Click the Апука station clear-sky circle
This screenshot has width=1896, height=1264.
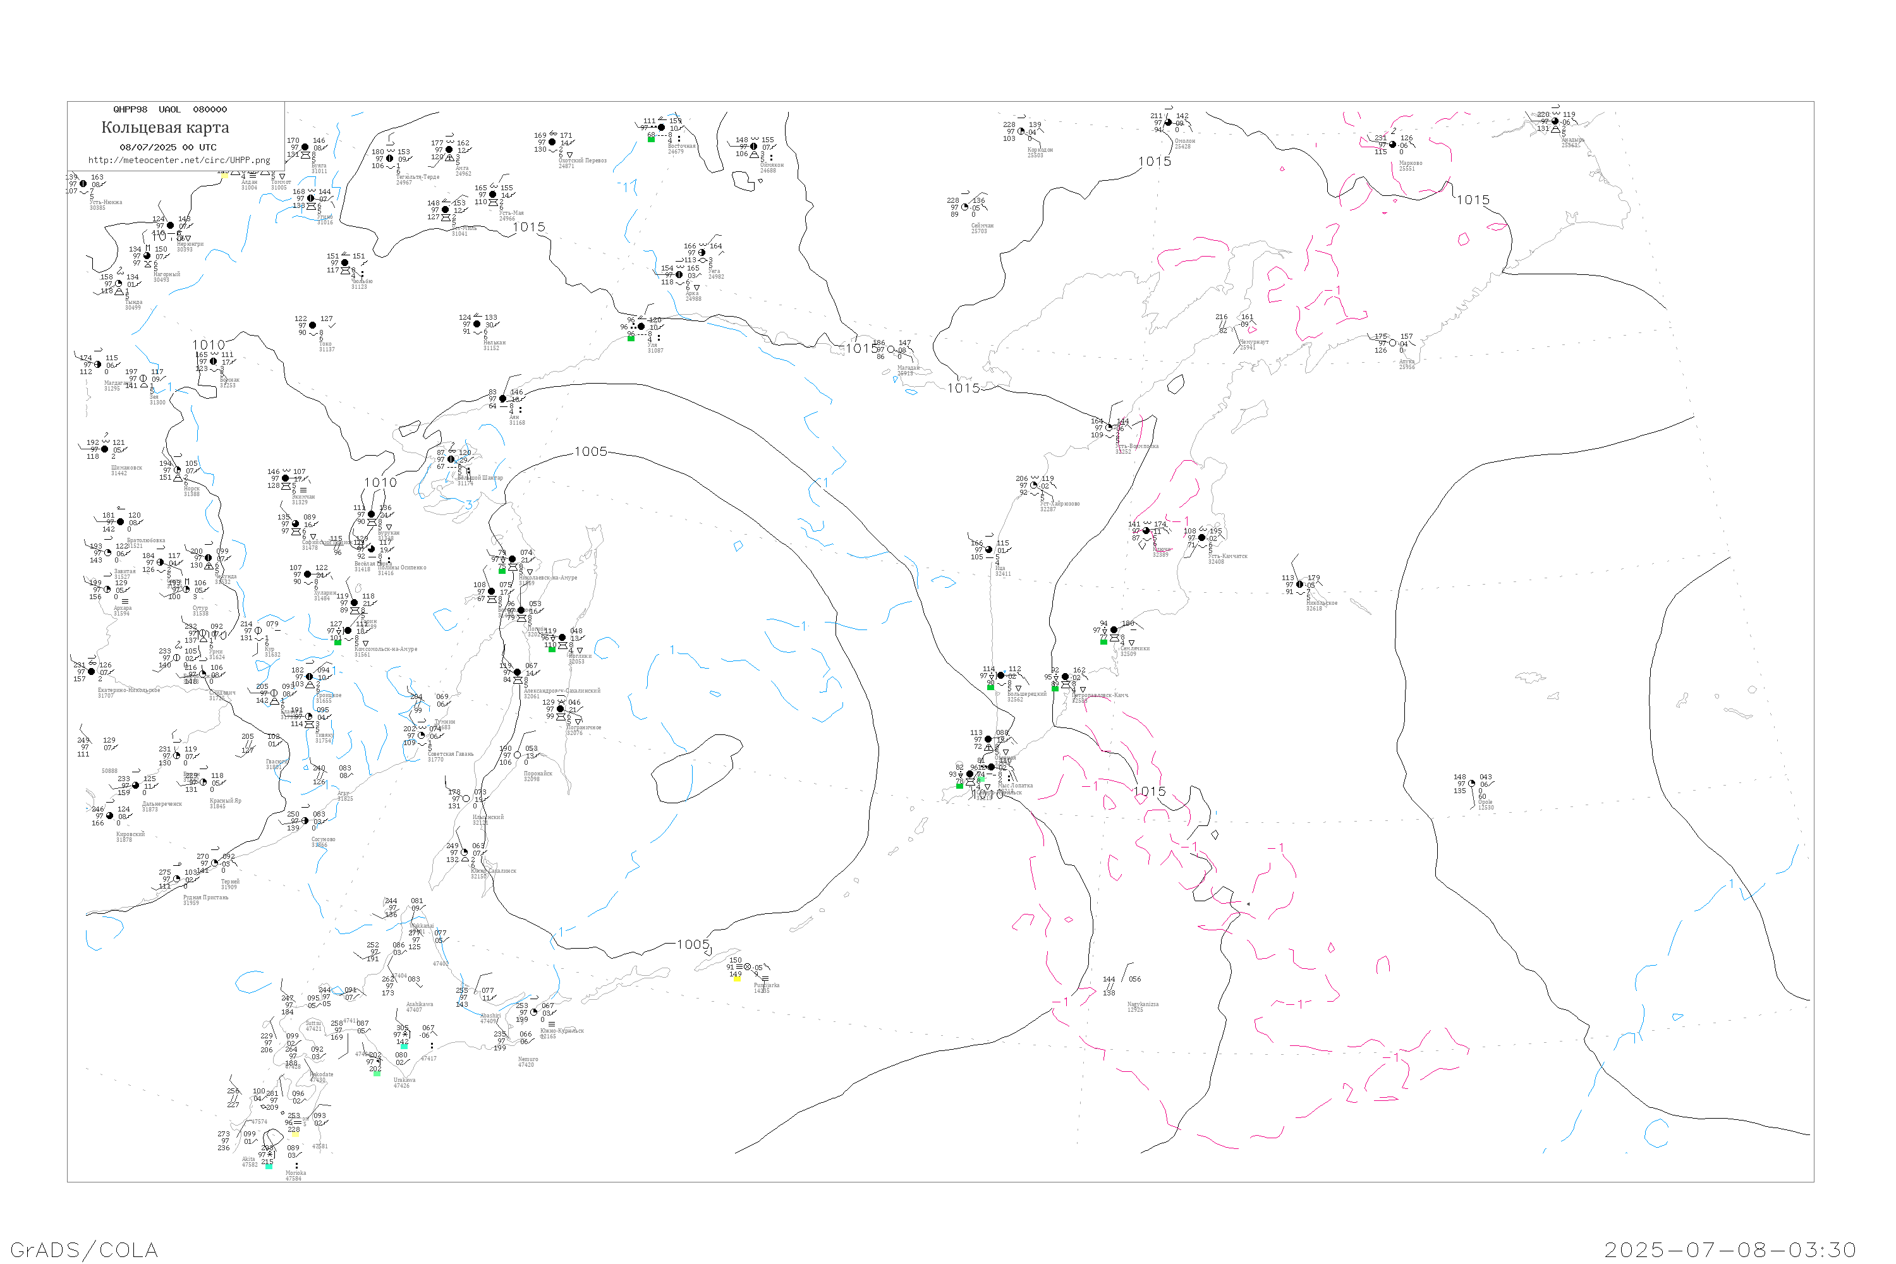(1392, 343)
